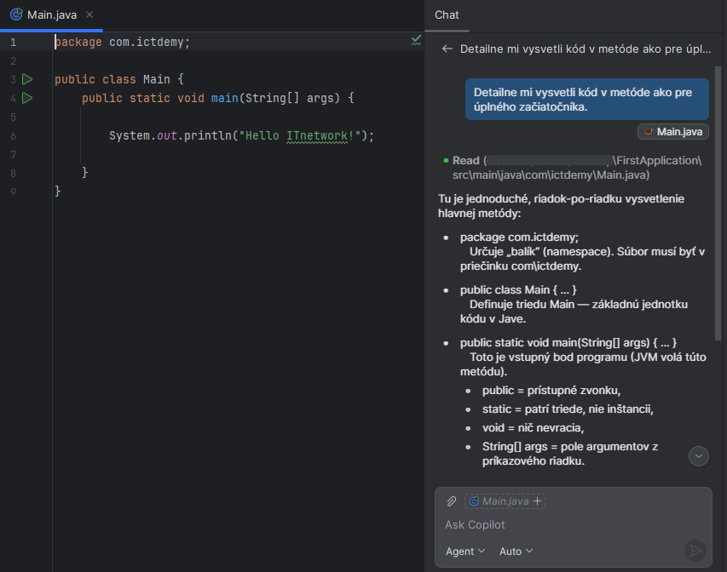Click line number 1 in the gutter
Image resolution: width=727 pixels, height=572 pixels.
tap(14, 43)
